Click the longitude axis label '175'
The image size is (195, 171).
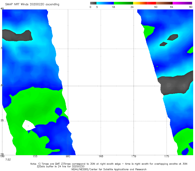167,156
